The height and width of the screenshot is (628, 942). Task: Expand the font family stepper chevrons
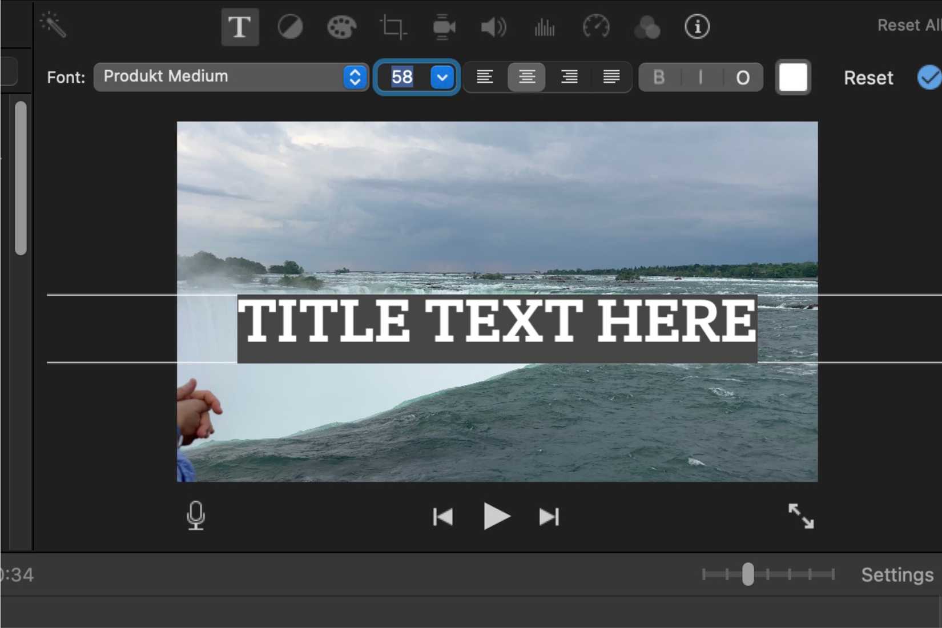coord(355,77)
